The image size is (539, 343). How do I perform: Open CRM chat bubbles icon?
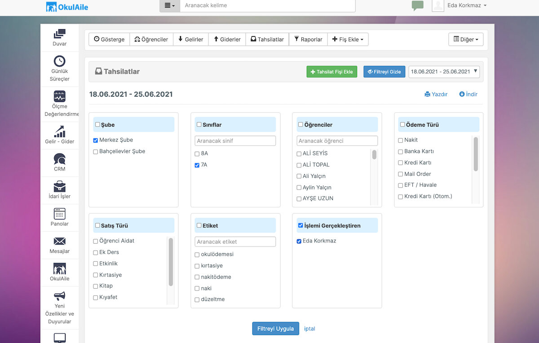59,158
